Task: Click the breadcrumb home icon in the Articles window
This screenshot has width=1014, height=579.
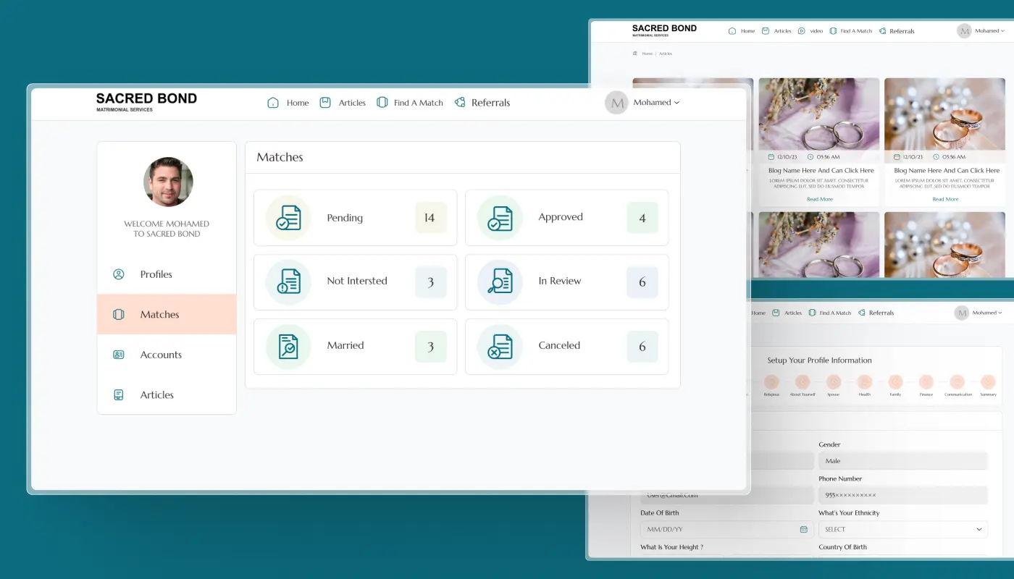Action: pyautogui.click(x=635, y=54)
